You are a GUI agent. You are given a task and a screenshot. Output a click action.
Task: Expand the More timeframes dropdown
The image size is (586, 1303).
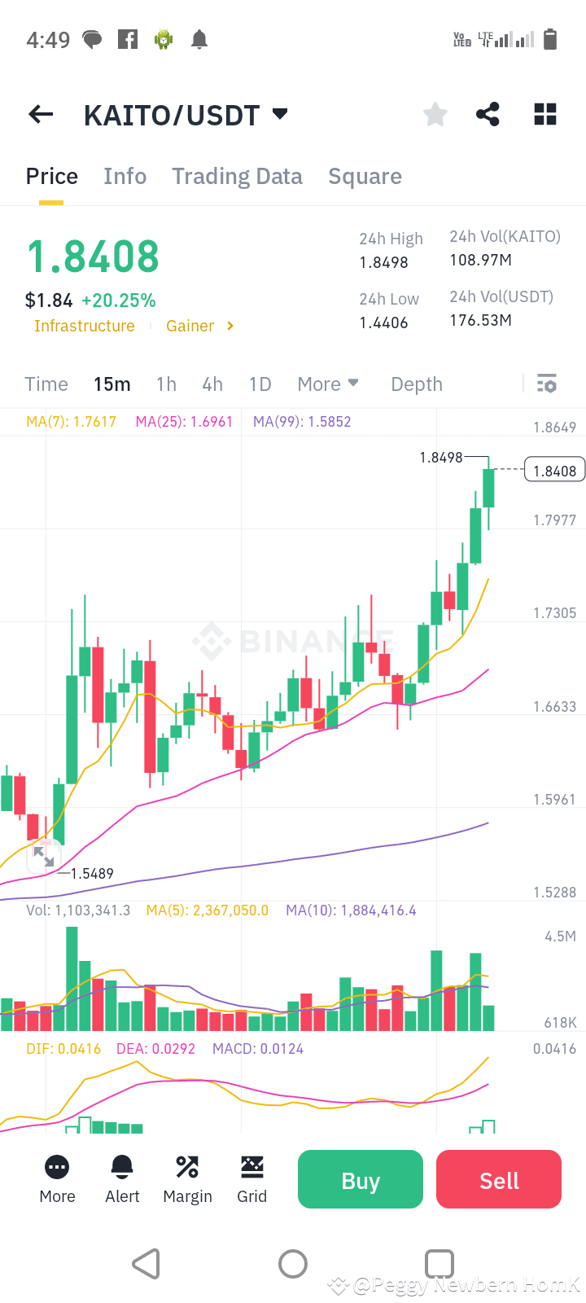pos(328,384)
